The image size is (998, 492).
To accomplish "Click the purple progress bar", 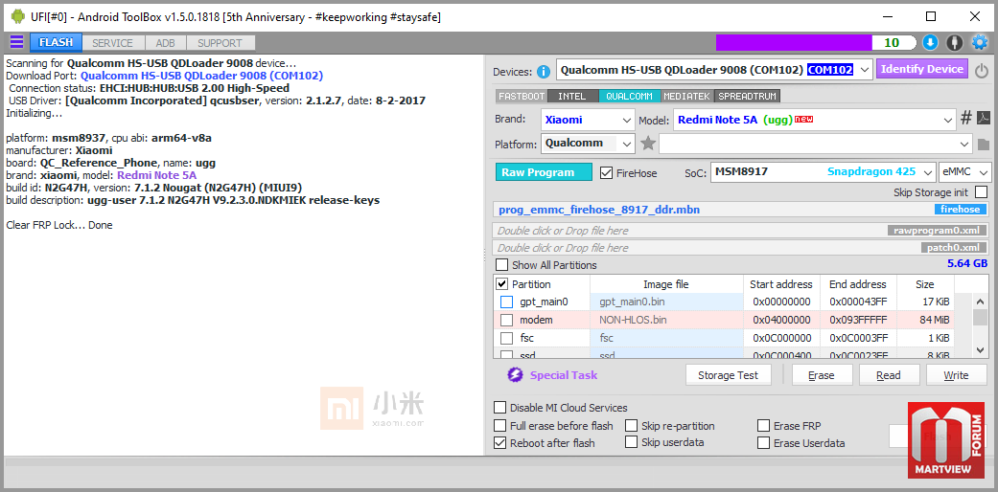I will pyautogui.click(x=794, y=42).
